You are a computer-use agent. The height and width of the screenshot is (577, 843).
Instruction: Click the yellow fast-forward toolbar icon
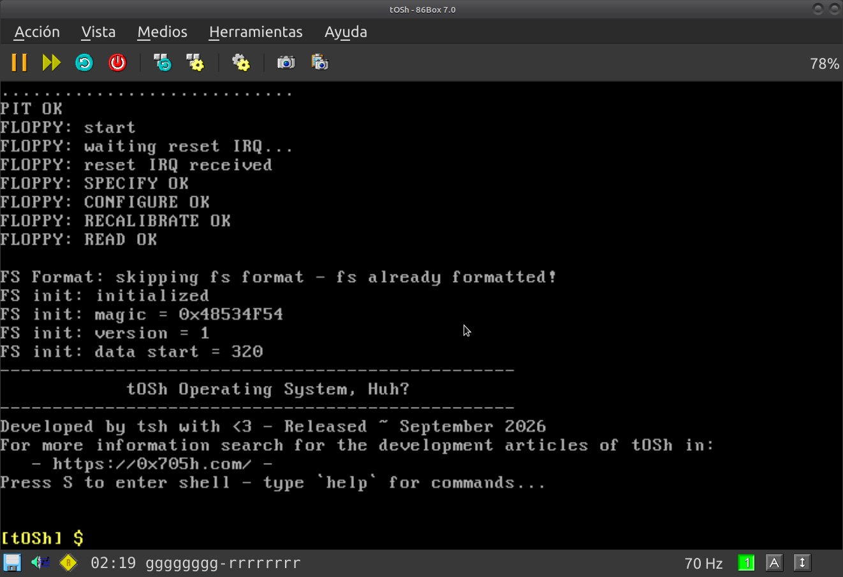[52, 62]
